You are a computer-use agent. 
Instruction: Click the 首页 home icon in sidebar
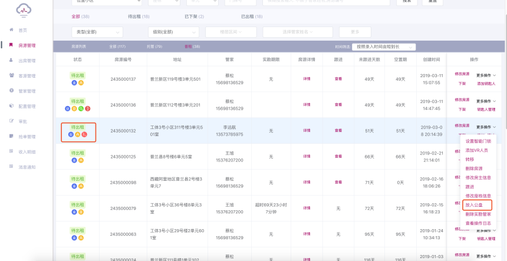[x=11, y=29]
